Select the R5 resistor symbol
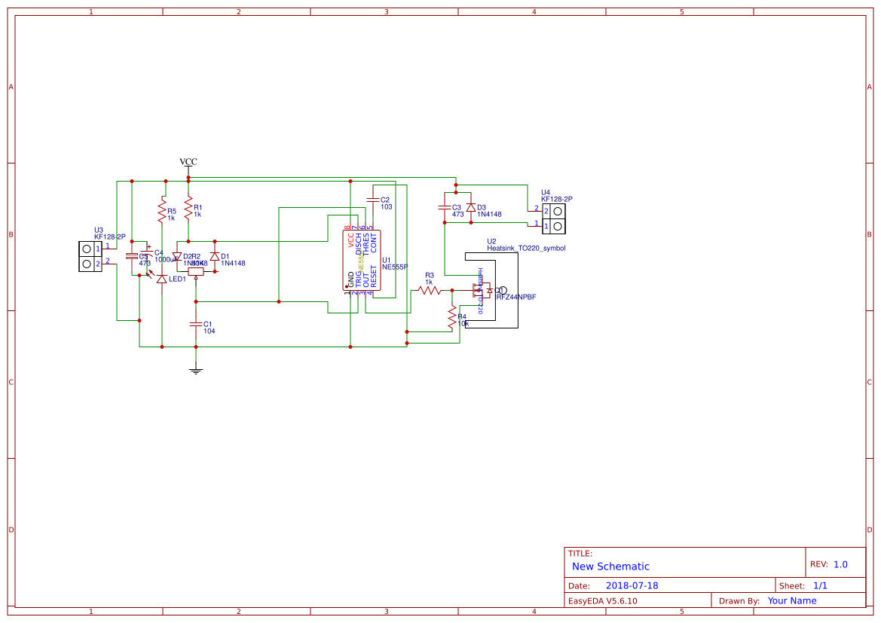The height and width of the screenshot is (623, 881). 162,211
